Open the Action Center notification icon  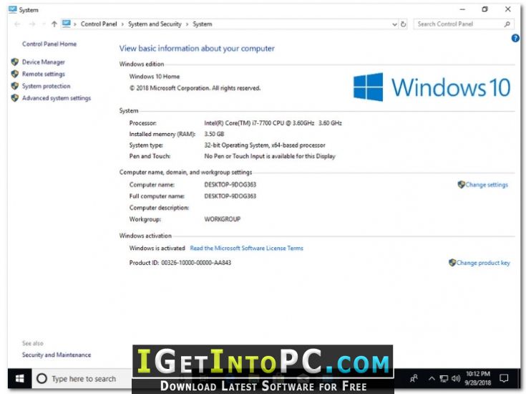[x=504, y=378]
